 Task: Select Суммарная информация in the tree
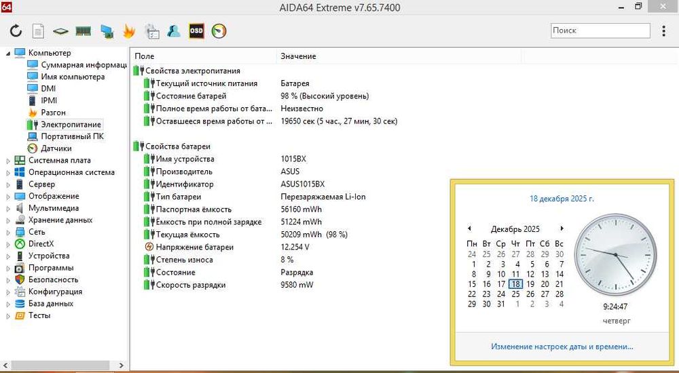pos(84,65)
